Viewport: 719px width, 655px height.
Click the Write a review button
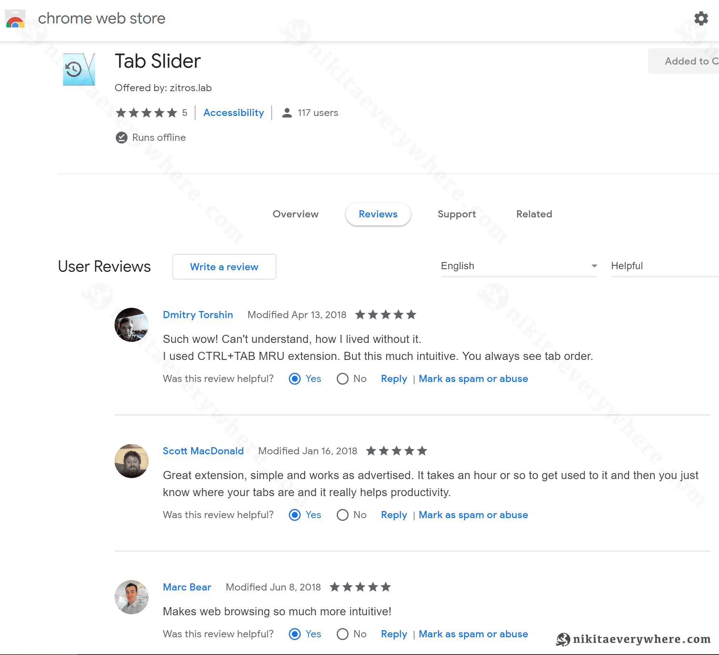point(224,267)
